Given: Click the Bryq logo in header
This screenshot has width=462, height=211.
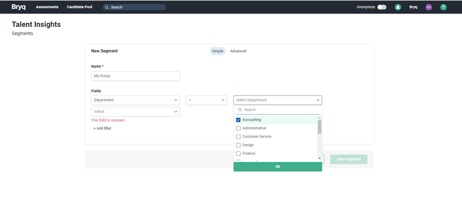Looking at the screenshot, I should [x=18, y=7].
